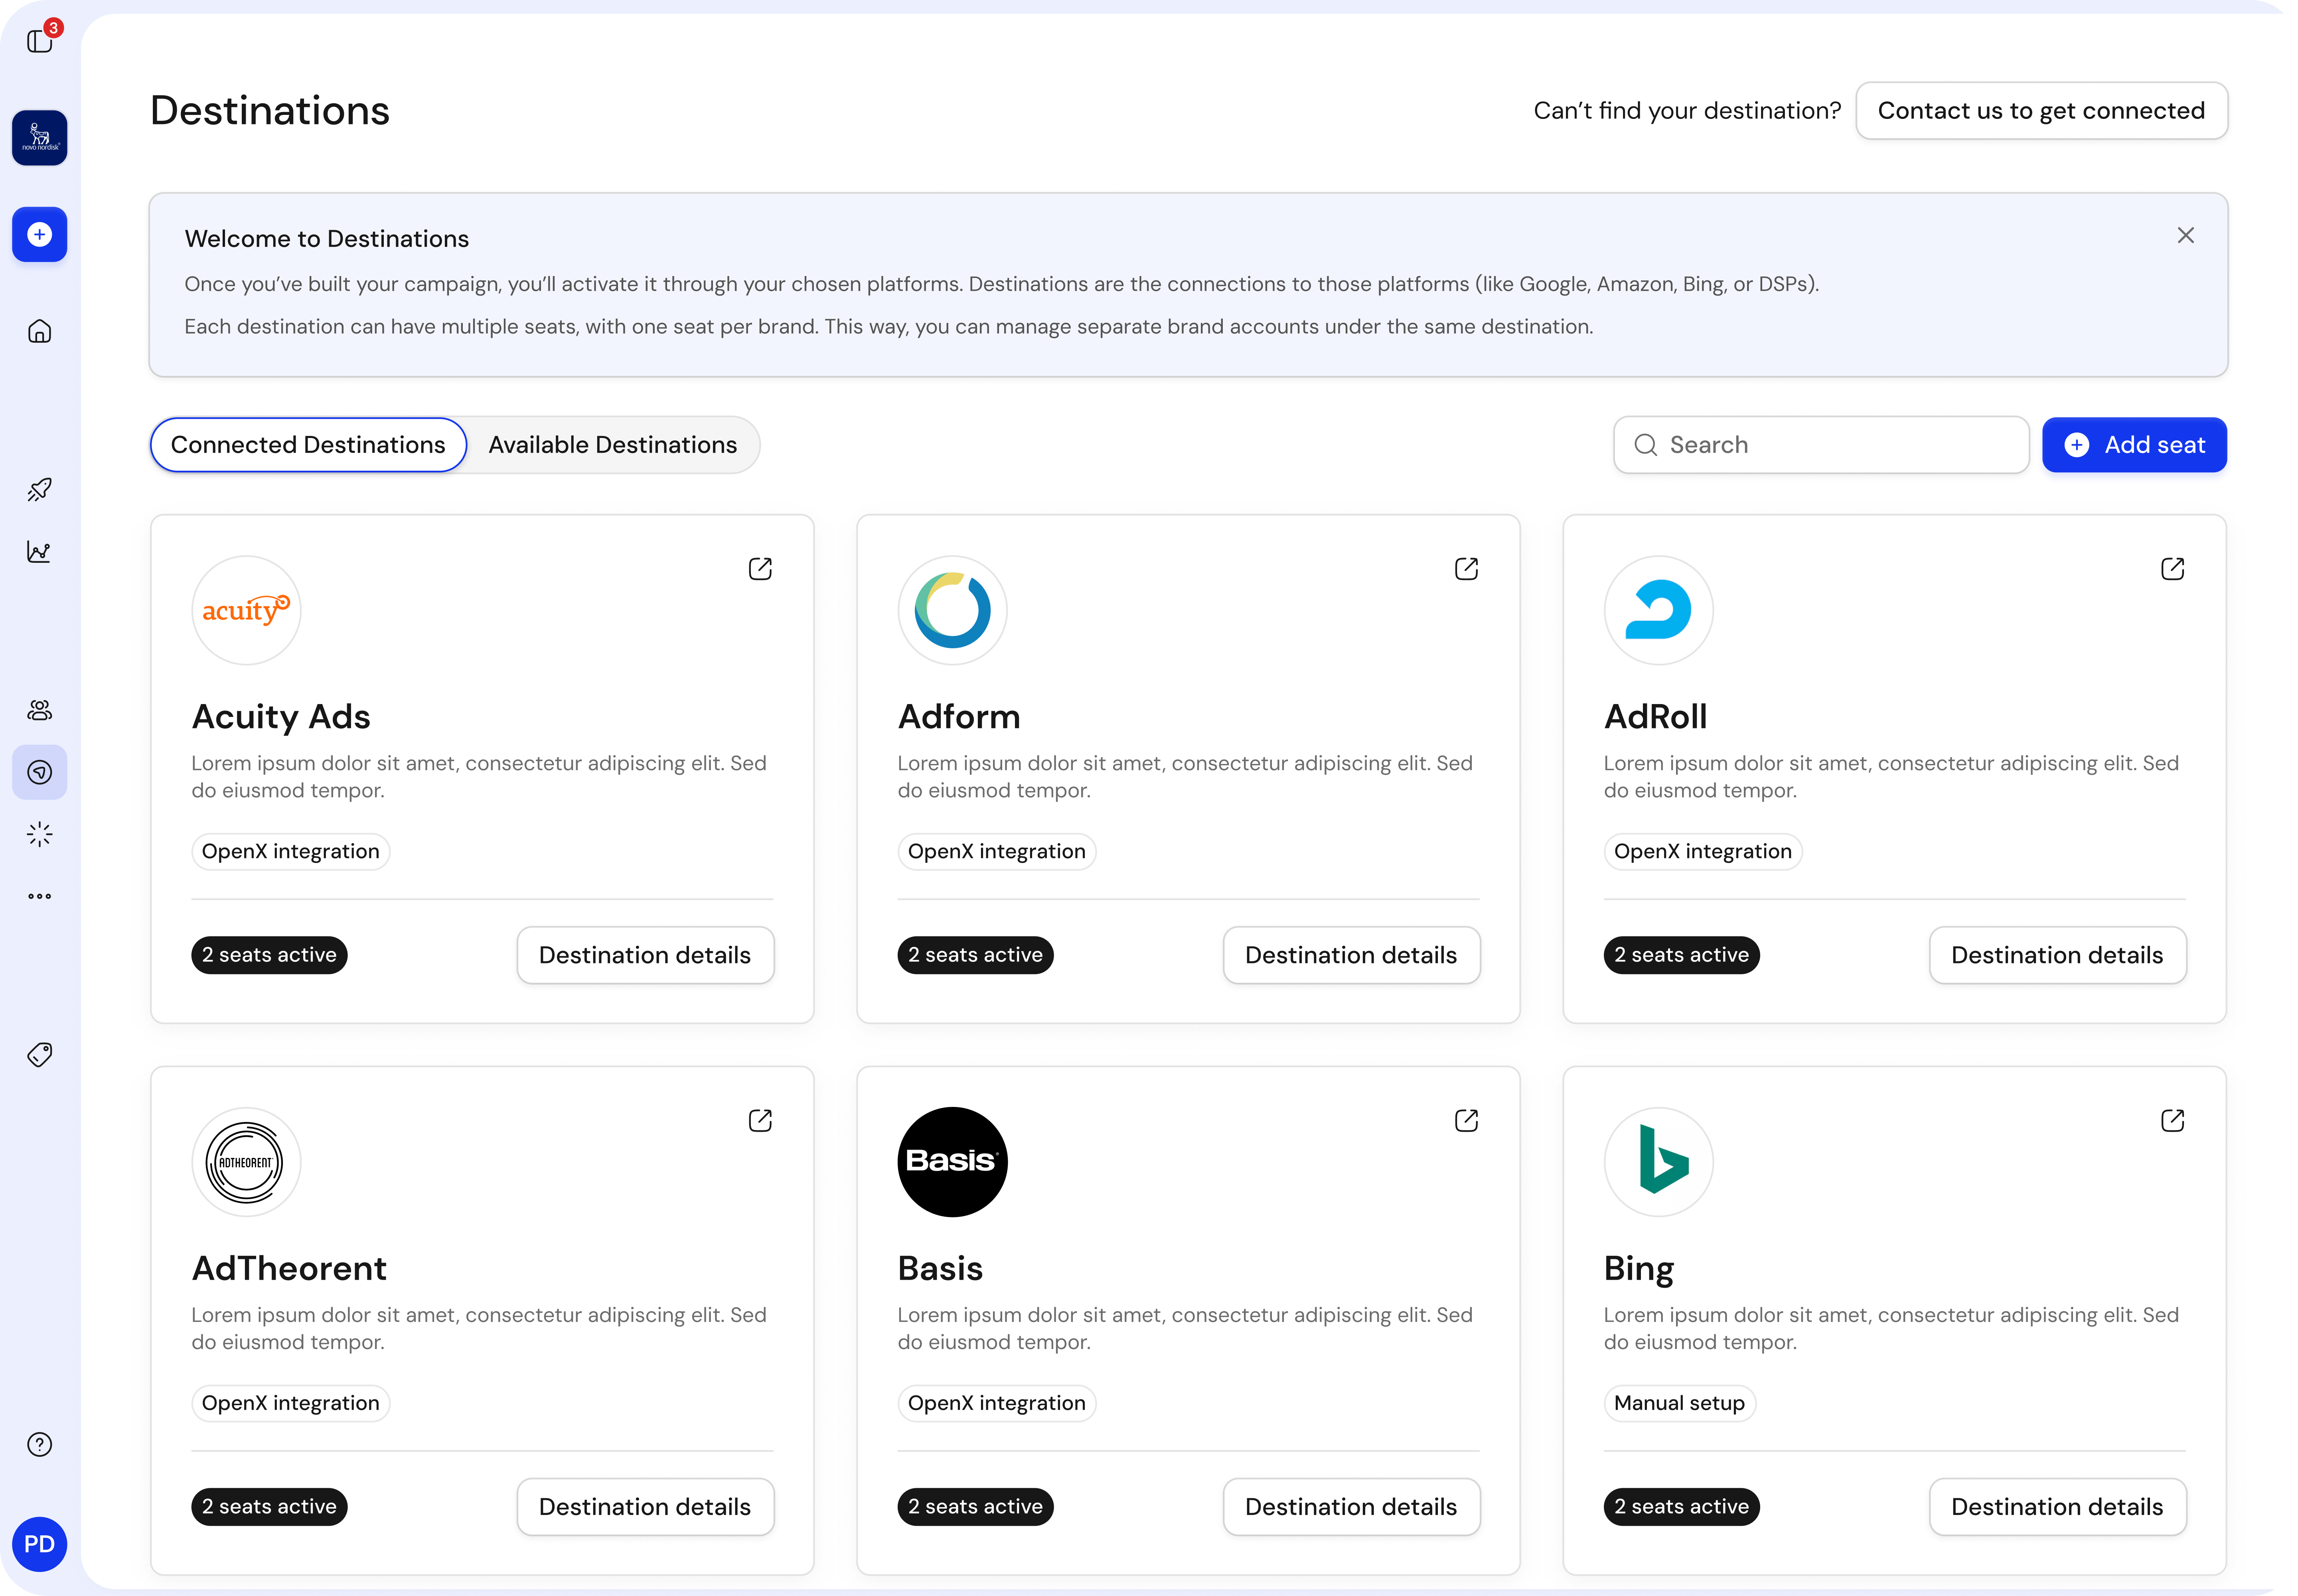Open the help question mark icon
This screenshot has height=1596, width=2298.
pyautogui.click(x=40, y=1444)
